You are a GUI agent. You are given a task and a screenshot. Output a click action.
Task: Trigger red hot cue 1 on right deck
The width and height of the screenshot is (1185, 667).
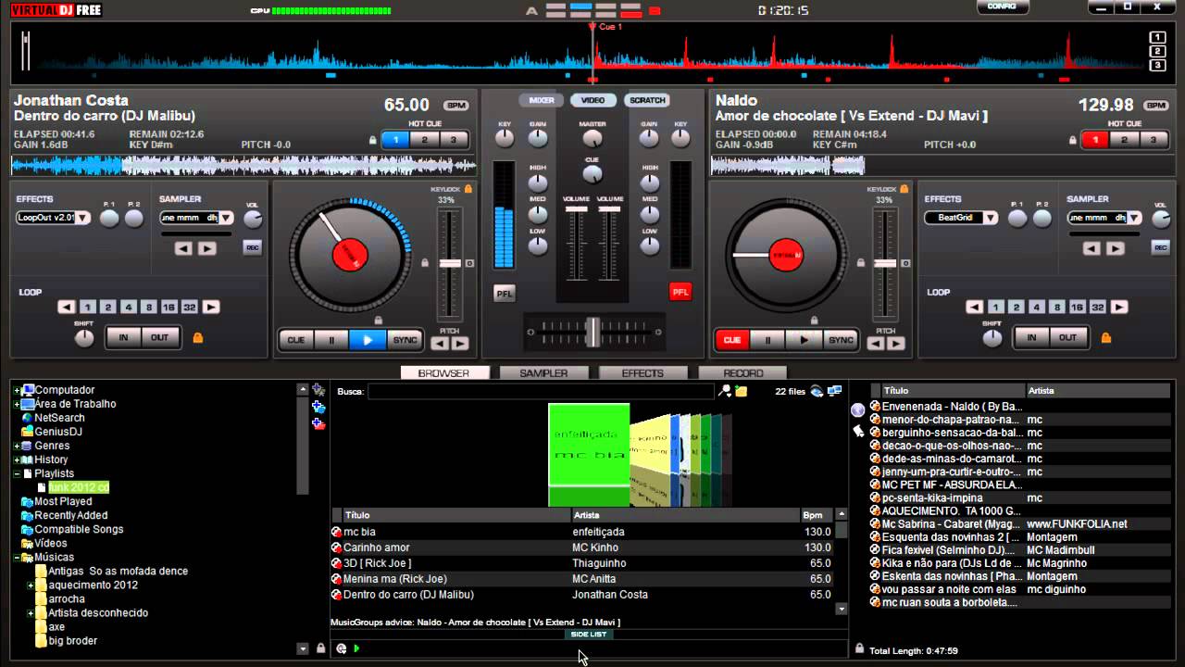tap(1096, 140)
